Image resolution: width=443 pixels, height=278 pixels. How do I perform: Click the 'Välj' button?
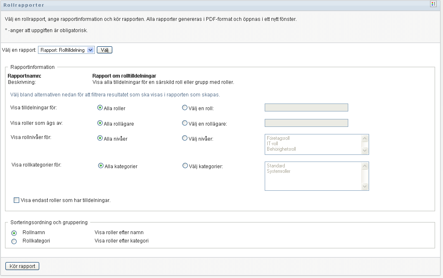point(104,50)
